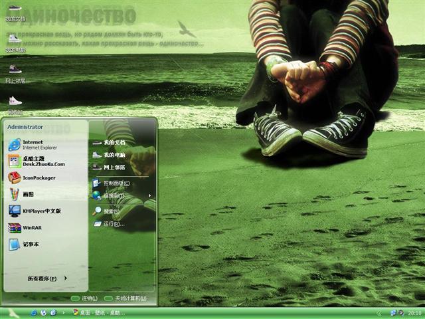This screenshot has width=425, height=319.
Task: Open the 我的电脑 desktop icon
Action: [15, 43]
